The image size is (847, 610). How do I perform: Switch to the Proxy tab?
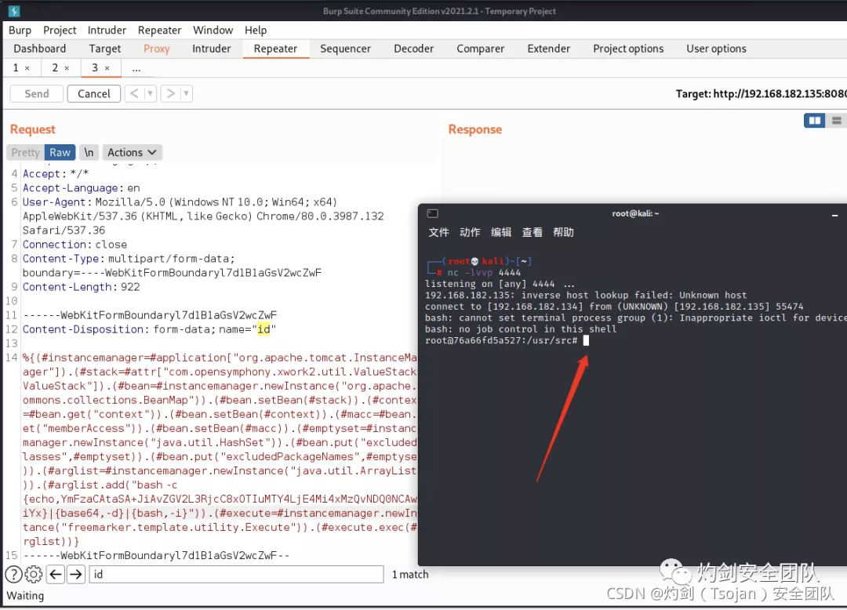click(x=157, y=49)
